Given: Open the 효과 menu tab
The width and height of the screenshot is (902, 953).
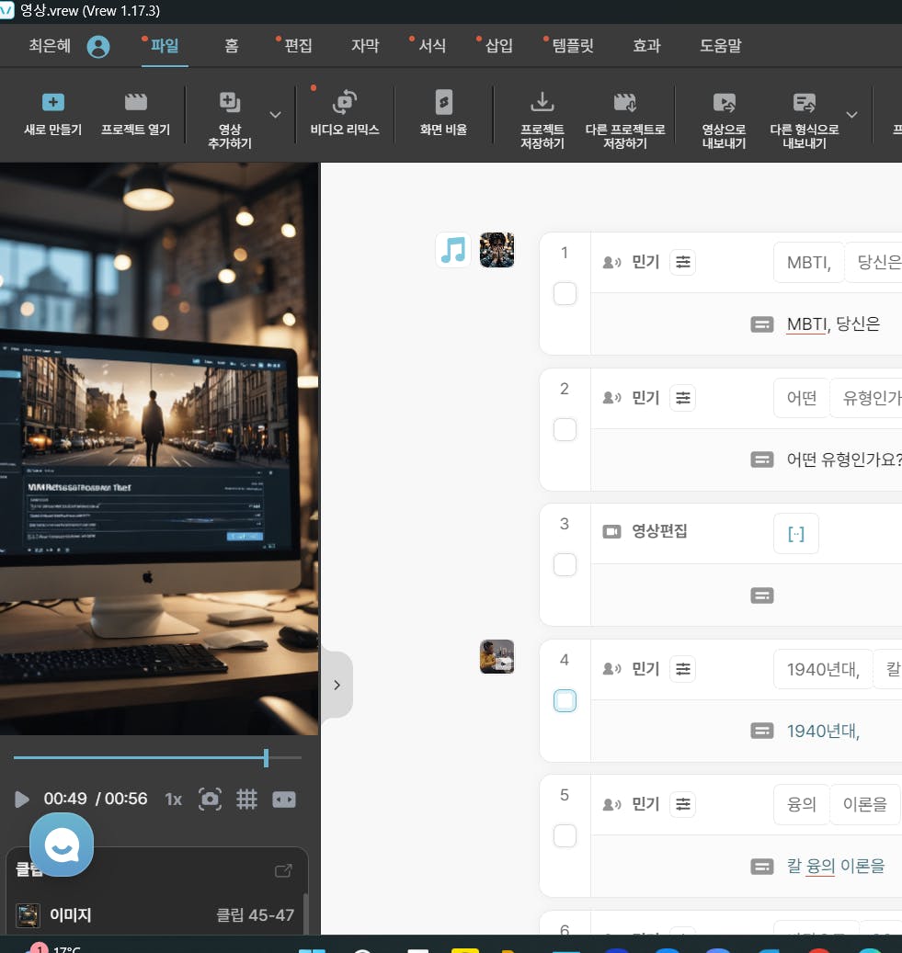Looking at the screenshot, I should pyautogui.click(x=646, y=46).
